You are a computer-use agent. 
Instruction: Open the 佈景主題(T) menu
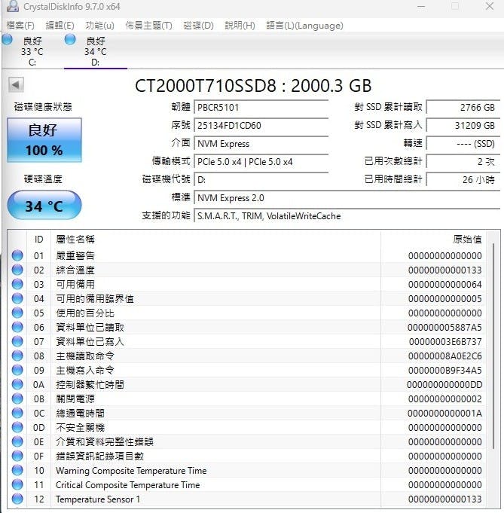pyautogui.click(x=149, y=26)
